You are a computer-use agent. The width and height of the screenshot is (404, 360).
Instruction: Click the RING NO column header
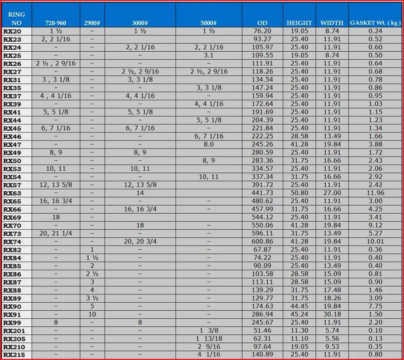point(16,19)
